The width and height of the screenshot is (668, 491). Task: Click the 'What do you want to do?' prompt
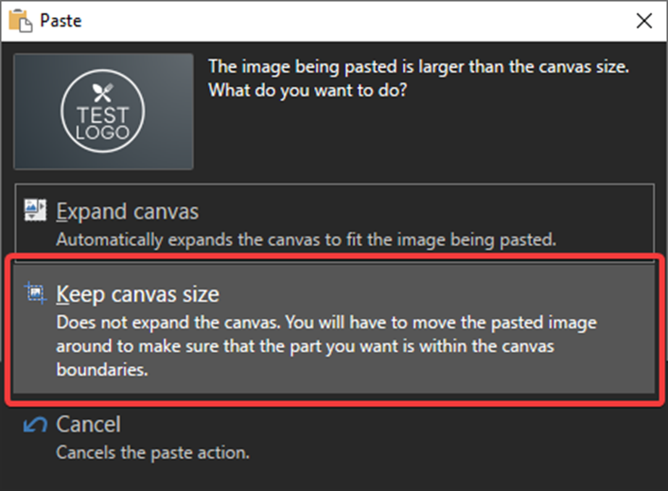pos(308,90)
